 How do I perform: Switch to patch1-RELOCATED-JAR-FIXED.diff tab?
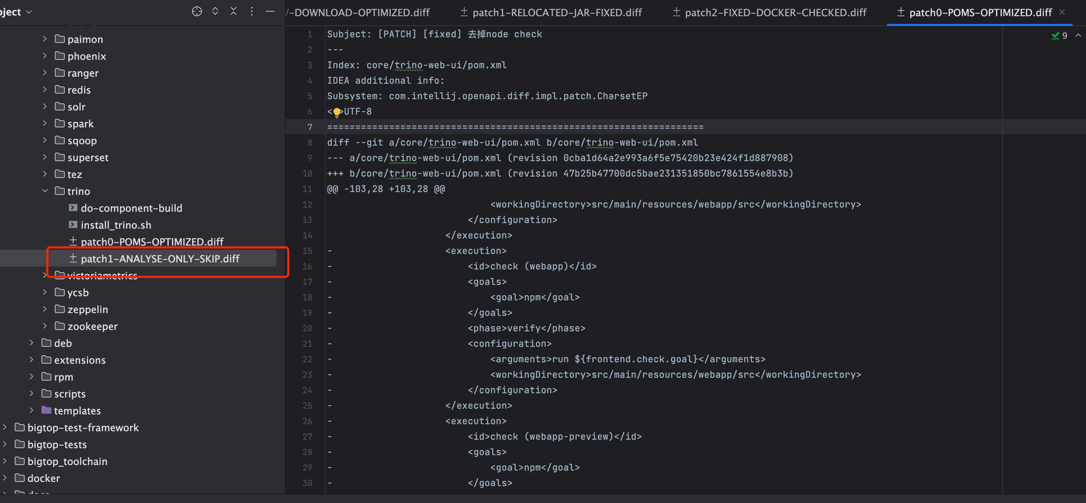tap(551, 13)
